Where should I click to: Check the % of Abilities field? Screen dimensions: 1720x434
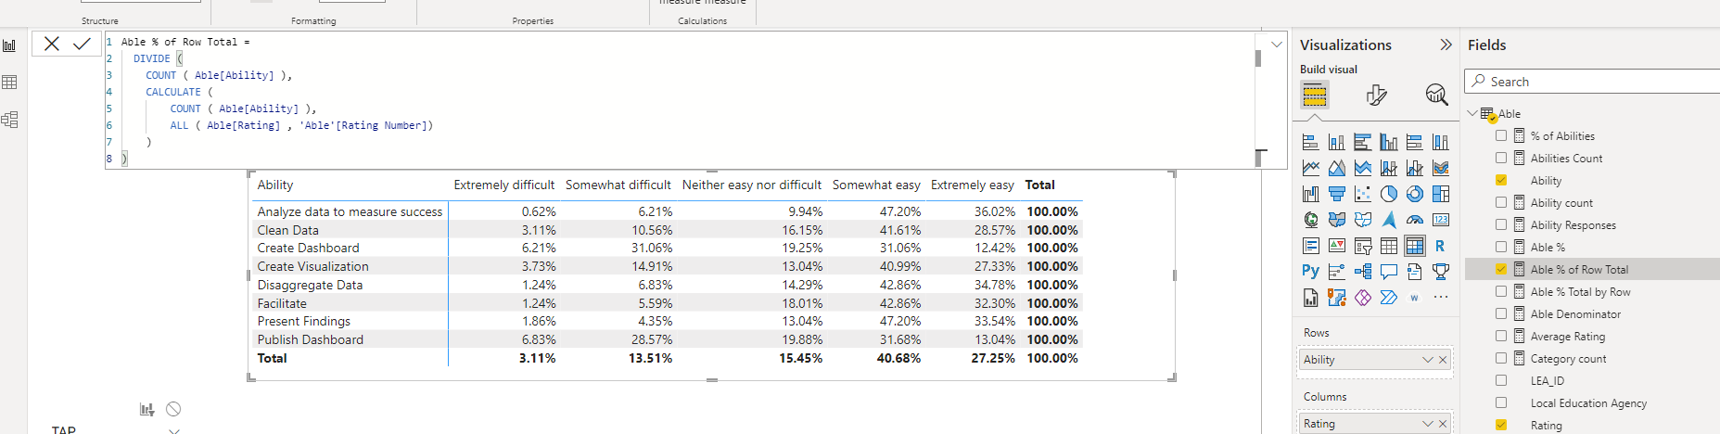click(1501, 135)
